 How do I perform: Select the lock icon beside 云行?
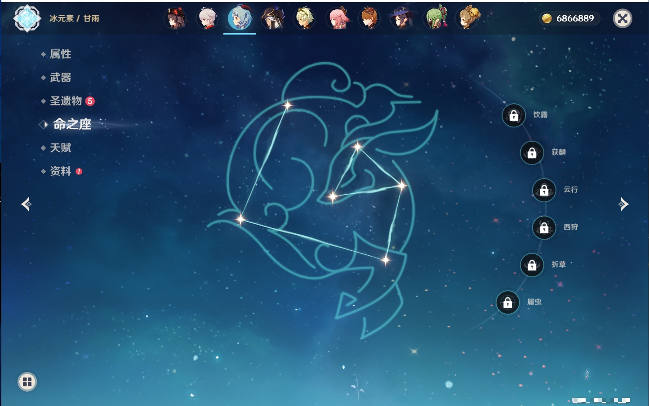(544, 190)
